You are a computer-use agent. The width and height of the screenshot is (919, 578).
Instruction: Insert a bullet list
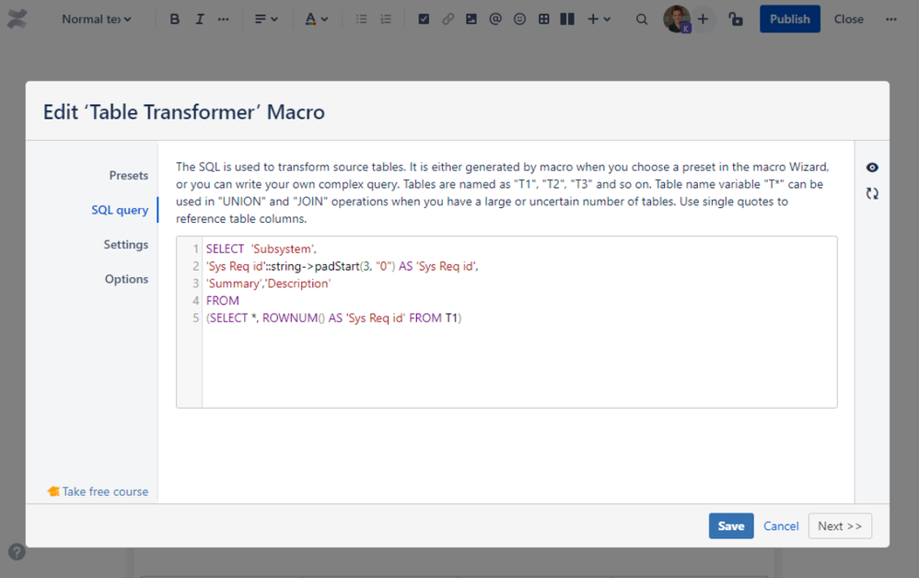click(x=362, y=19)
